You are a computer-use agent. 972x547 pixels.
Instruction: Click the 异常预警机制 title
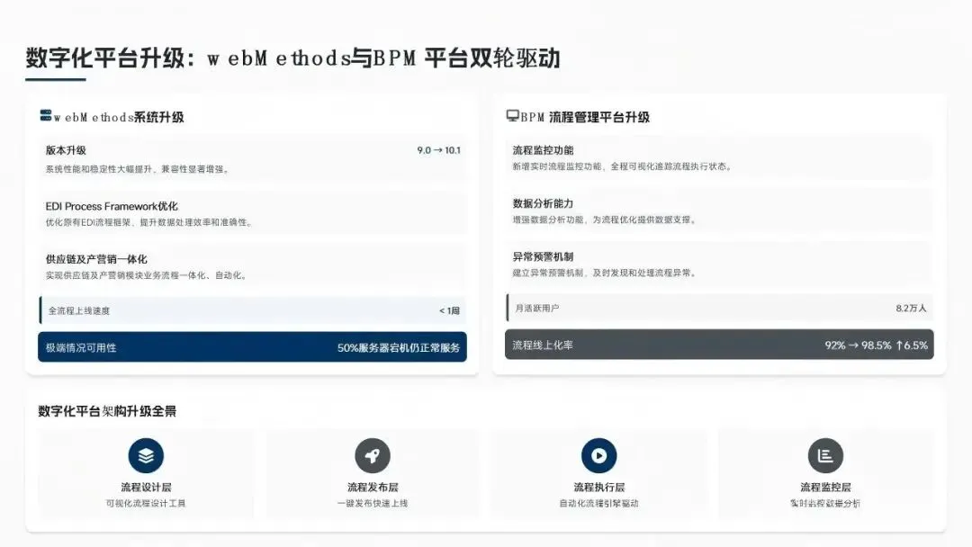[543, 256]
